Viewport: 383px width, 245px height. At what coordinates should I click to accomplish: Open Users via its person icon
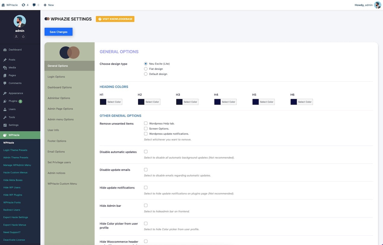(5, 109)
